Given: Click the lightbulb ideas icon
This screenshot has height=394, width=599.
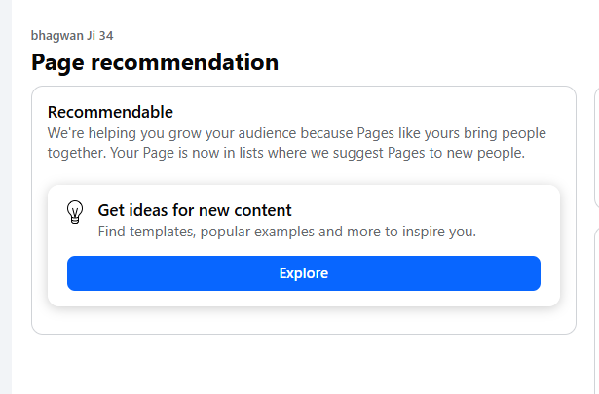Looking at the screenshot, I should pyautogui.click(x=75, y=212).
